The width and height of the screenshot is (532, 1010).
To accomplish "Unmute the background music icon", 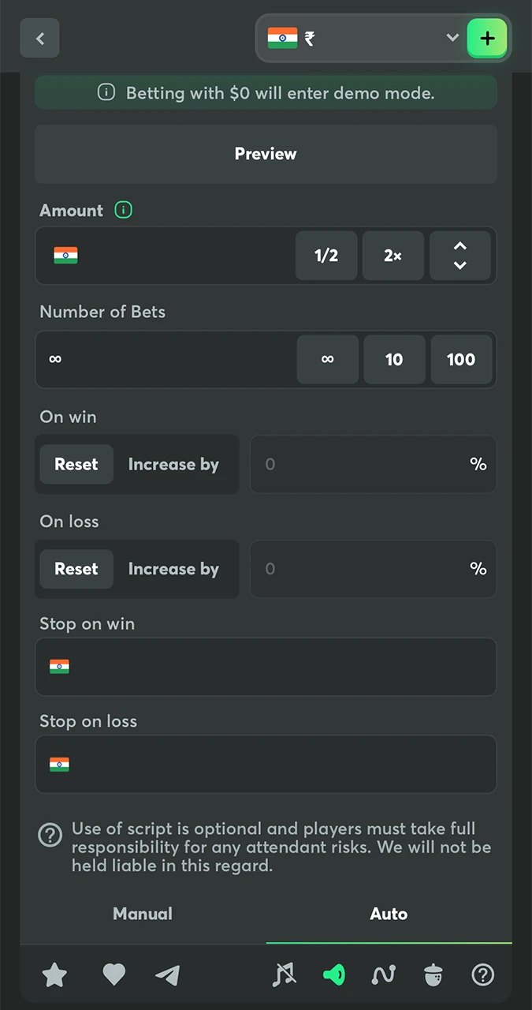I will [285, 975].
